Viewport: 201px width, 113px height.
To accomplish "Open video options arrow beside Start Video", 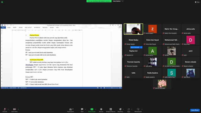I will click(19, 109).
